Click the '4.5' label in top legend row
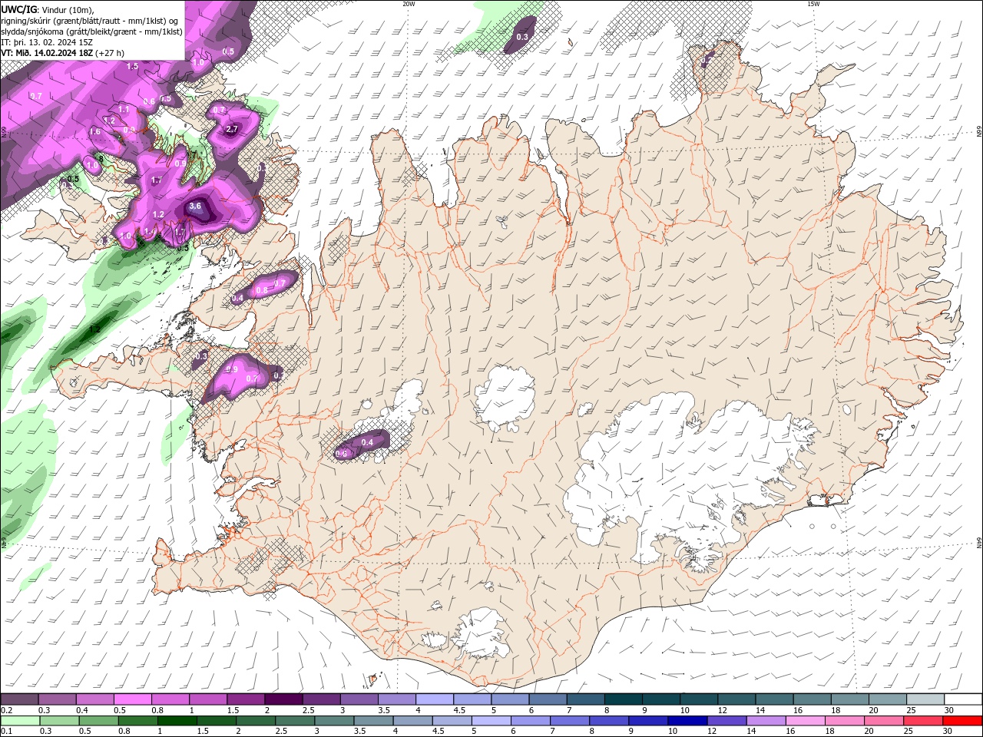The height and width of the screenshot is (737, 983). click(x=459, y=710)
